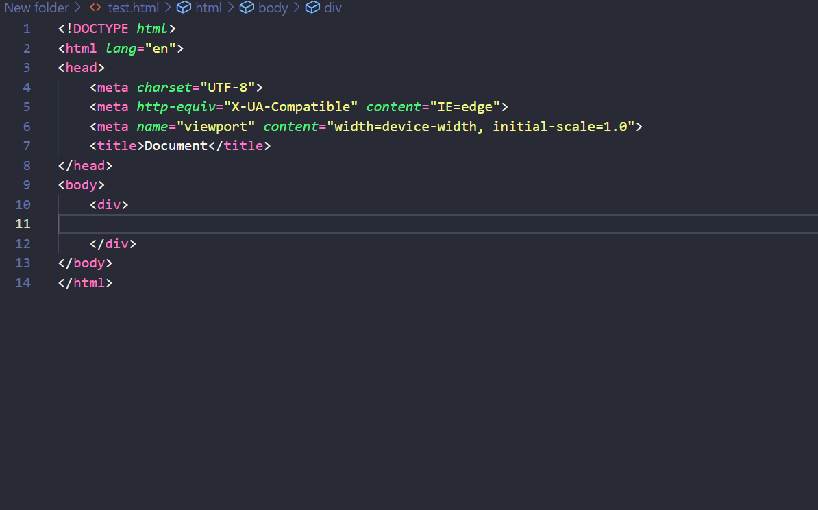Open the div element breadcrumb
Image resolution: width=818 pixels, height=510 pixels.
click(x=323, y=8)
